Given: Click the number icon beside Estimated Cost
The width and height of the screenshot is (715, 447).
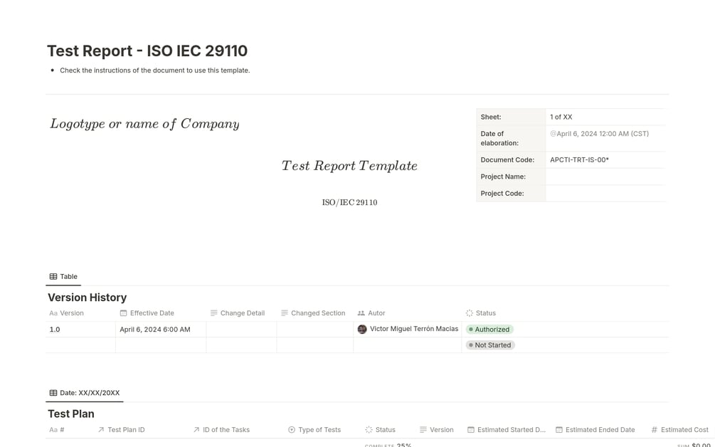Looking at the screenshot, I should tap(655, 430).
